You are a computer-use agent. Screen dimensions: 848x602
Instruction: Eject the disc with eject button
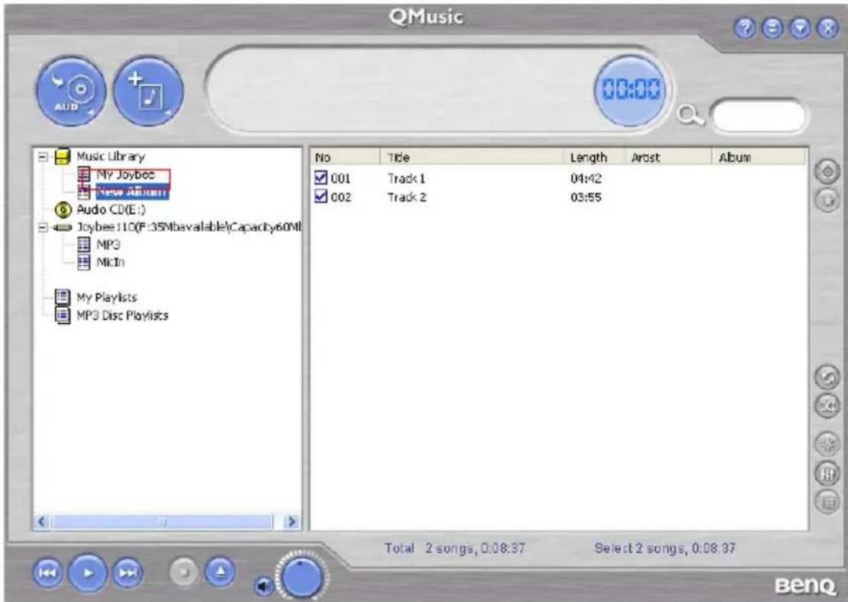pos(220,572)
